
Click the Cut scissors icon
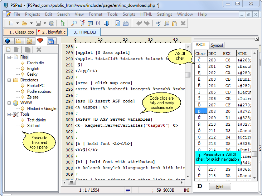[158, 23]
